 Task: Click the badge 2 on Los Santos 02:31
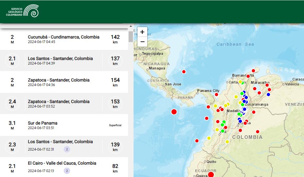click(67, 149)
